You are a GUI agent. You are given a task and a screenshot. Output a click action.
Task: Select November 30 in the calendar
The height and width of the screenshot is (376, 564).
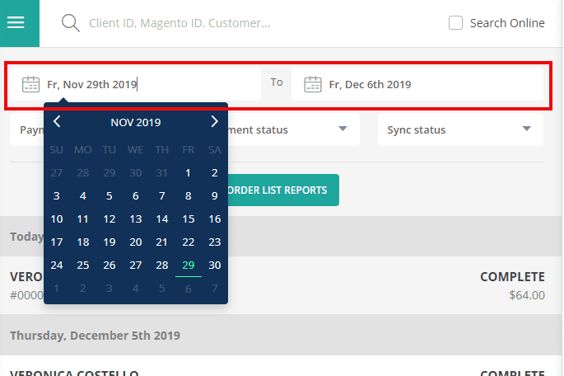coord(215,265)
